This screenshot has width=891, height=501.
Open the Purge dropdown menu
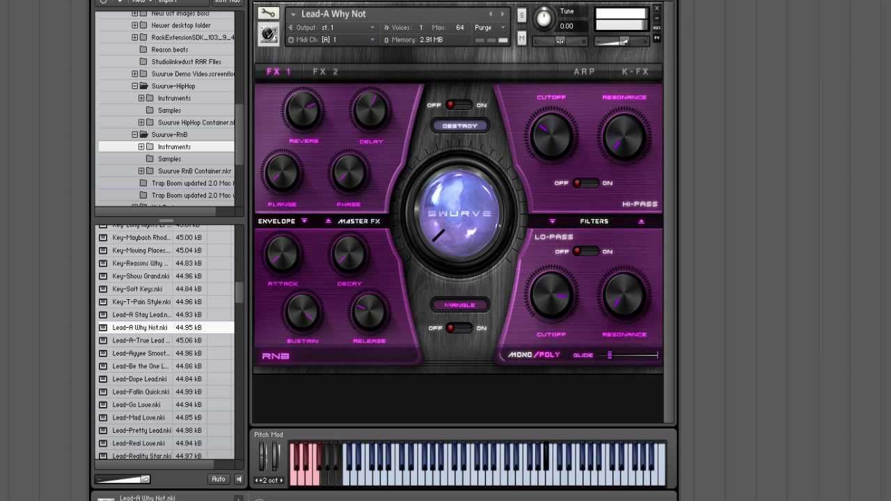490,28
